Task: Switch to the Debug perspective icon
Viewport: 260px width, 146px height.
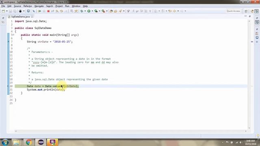Action: pyautogui.click(x=257, y=11)
